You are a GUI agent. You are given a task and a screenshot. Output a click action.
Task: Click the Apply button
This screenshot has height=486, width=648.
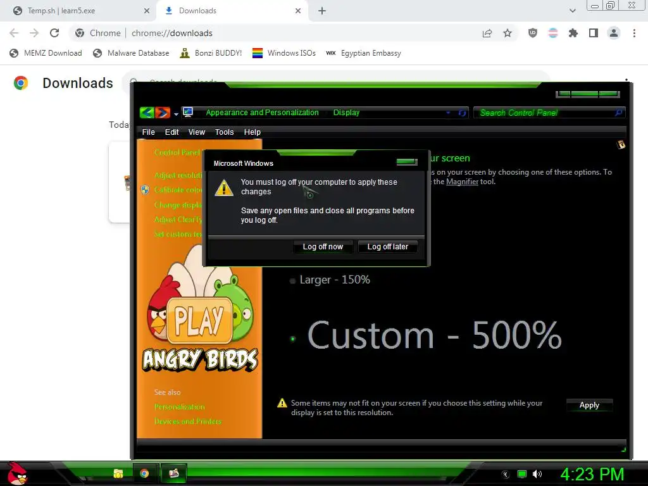[x=589, y=405]
